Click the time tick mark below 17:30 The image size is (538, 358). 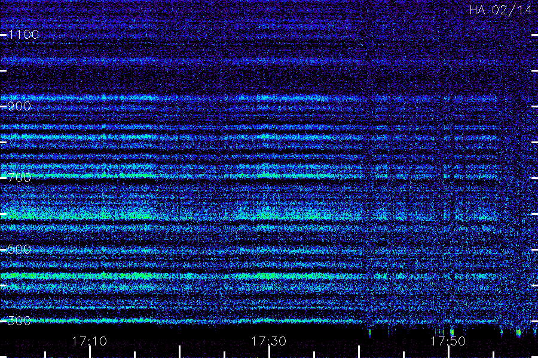pos(269,352)
